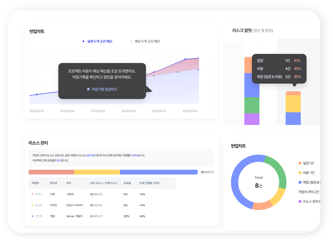Viewport: 333px width, 243px height.
Task: Click the Total 8건 center of the donut
Action: coord(259,182)
